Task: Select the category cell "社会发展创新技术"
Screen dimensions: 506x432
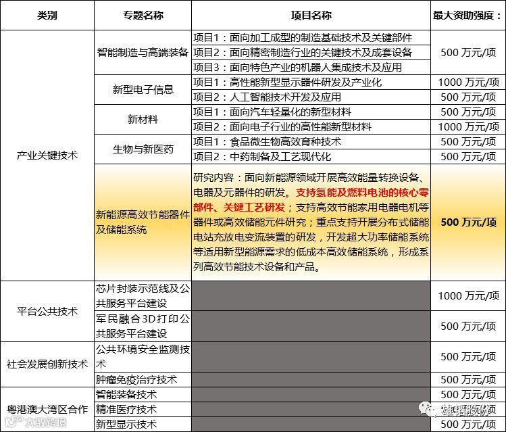Action: (x=47, y=364)
